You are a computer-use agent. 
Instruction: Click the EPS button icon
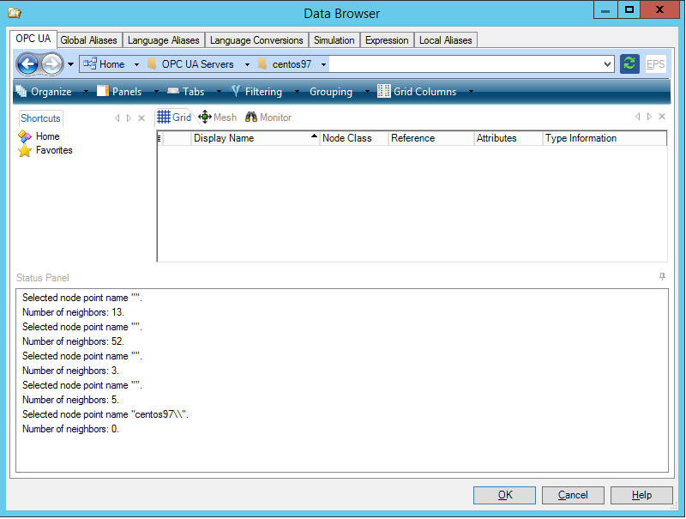tap(655, 64)
